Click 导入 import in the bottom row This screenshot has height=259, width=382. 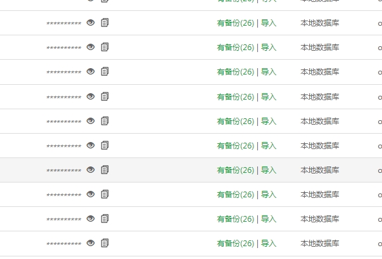point(268,243)
